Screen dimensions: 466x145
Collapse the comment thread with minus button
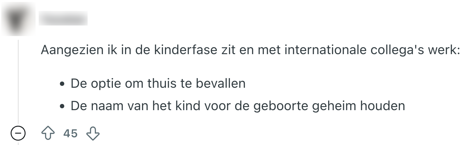pos(18,134)
